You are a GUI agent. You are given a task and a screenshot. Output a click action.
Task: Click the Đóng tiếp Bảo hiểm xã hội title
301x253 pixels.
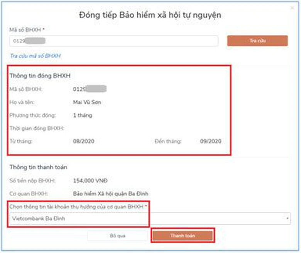(x=150, y=15)
